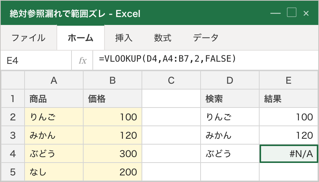Select column D header
The width and height of the screenshot is (319, 182).
click(x=230, y=80)
